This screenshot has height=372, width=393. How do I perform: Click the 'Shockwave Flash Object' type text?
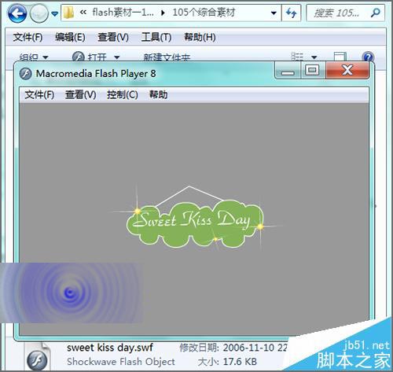(x=121, y=362)
